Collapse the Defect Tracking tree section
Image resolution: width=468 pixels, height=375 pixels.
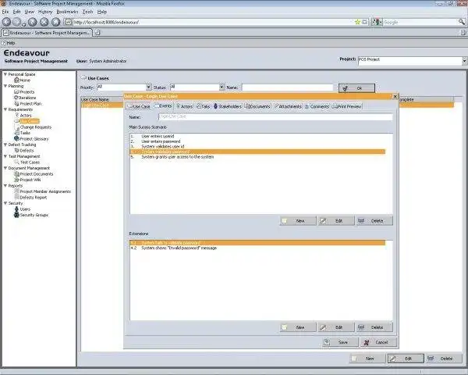5,145
